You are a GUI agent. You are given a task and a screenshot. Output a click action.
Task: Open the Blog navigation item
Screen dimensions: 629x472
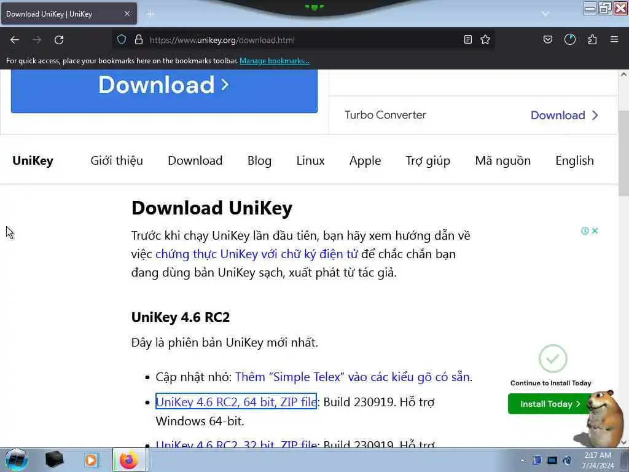[x=260, y=160]
